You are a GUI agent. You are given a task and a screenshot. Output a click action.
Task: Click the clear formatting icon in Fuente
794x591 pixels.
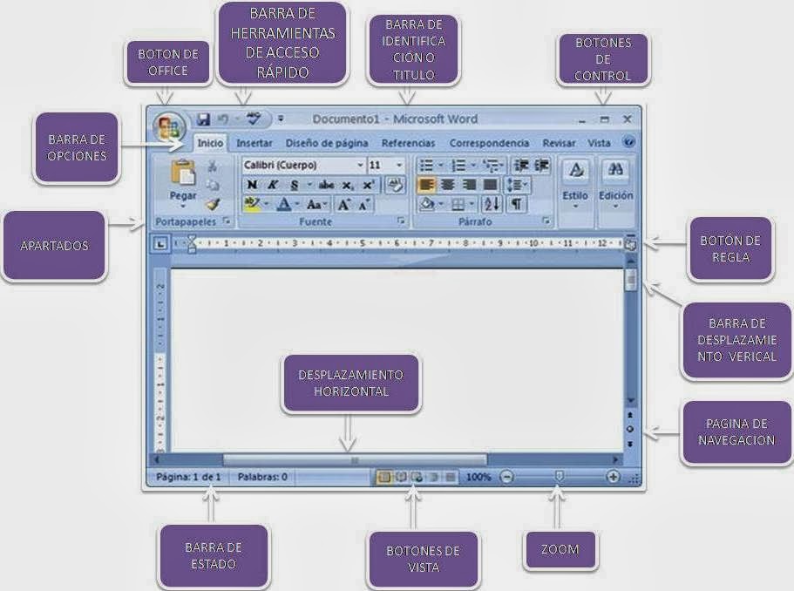[x=396, y=185]
